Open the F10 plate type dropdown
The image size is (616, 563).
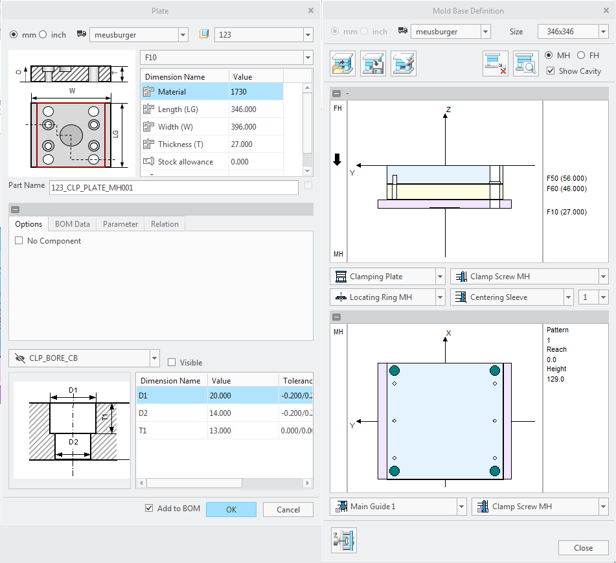point(307,58)
